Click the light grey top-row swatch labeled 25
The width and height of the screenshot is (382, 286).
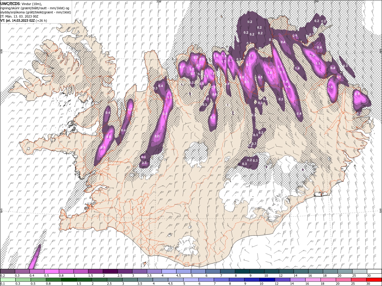tap(359, 271)
